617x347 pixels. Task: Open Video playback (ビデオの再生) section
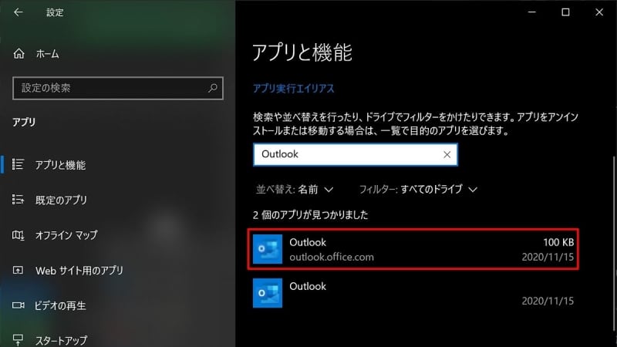pyautogui.click(x=60, y=305)
